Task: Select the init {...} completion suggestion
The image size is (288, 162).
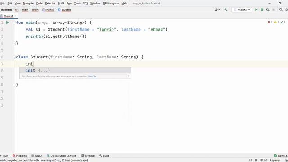Action: click(75, 71)
